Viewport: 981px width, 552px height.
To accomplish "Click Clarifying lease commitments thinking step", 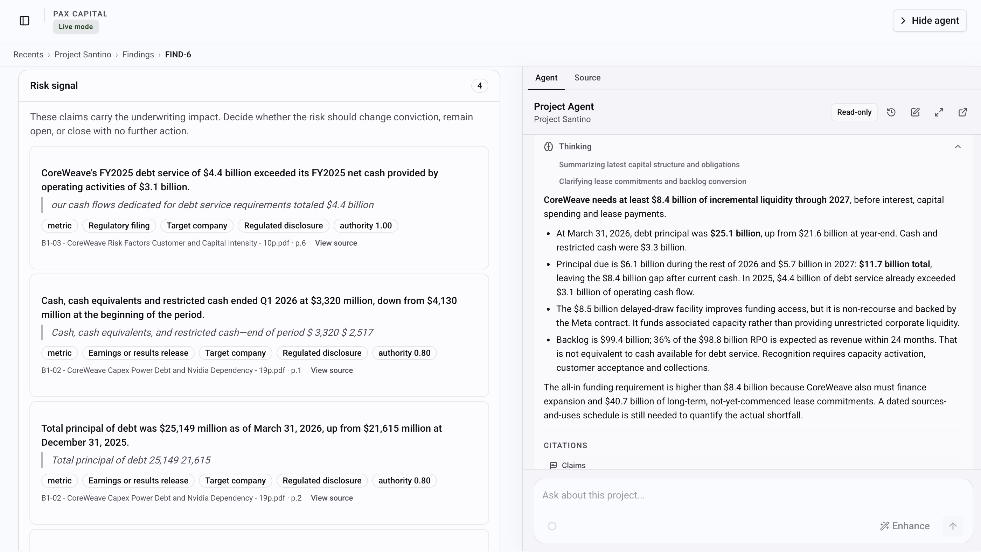I will (x=652, y=182).
